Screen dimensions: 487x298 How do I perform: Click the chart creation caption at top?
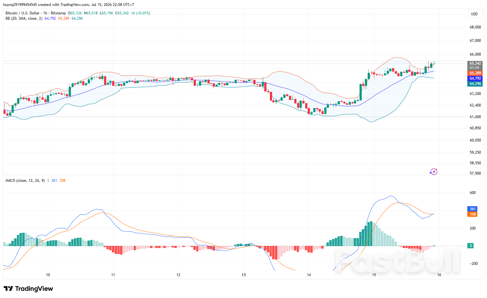pyautogui.click(x=69, y=5)
